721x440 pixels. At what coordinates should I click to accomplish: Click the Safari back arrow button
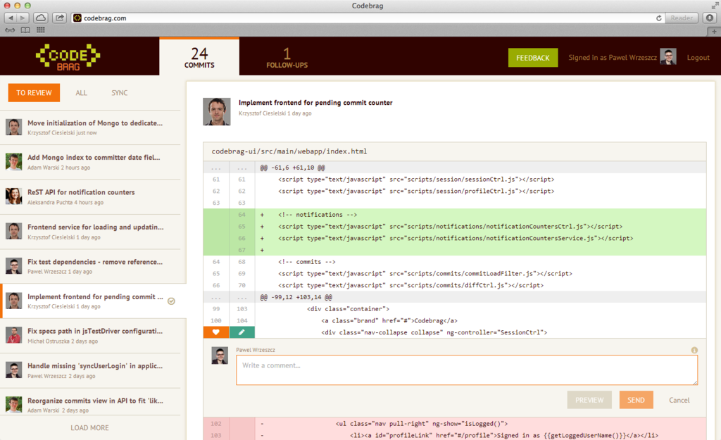[11, 18]
